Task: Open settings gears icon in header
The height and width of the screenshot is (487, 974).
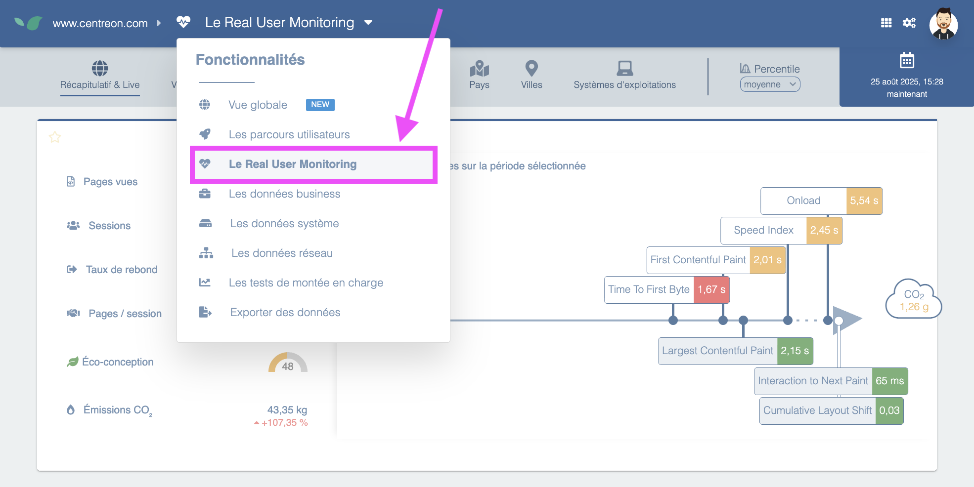Action: pos(909,23)
